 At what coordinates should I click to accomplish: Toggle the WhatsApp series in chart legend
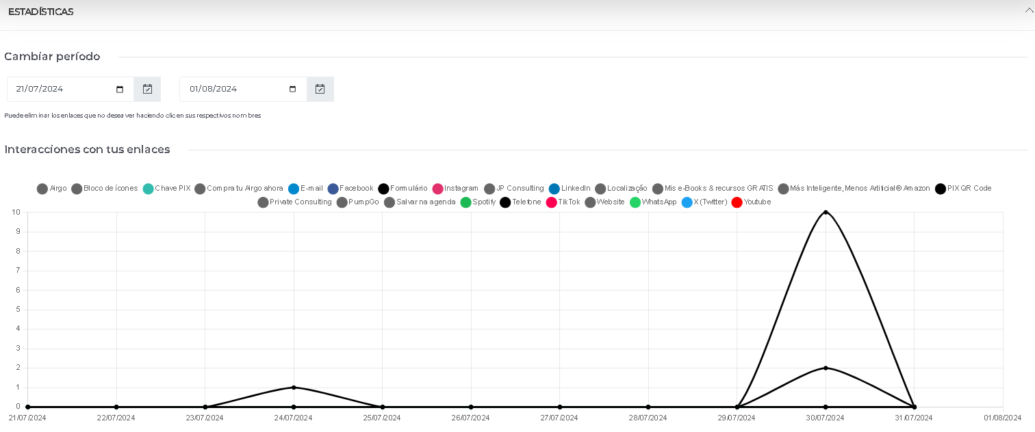coord(653,202)
